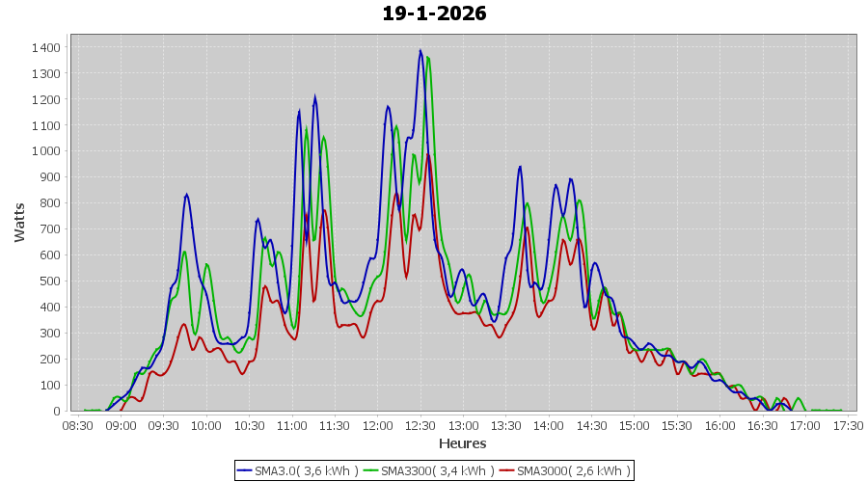Viewport: 868px width, 482px height.
Task: Click the 700 value on the Watts axis
Action: coord(48,229)
